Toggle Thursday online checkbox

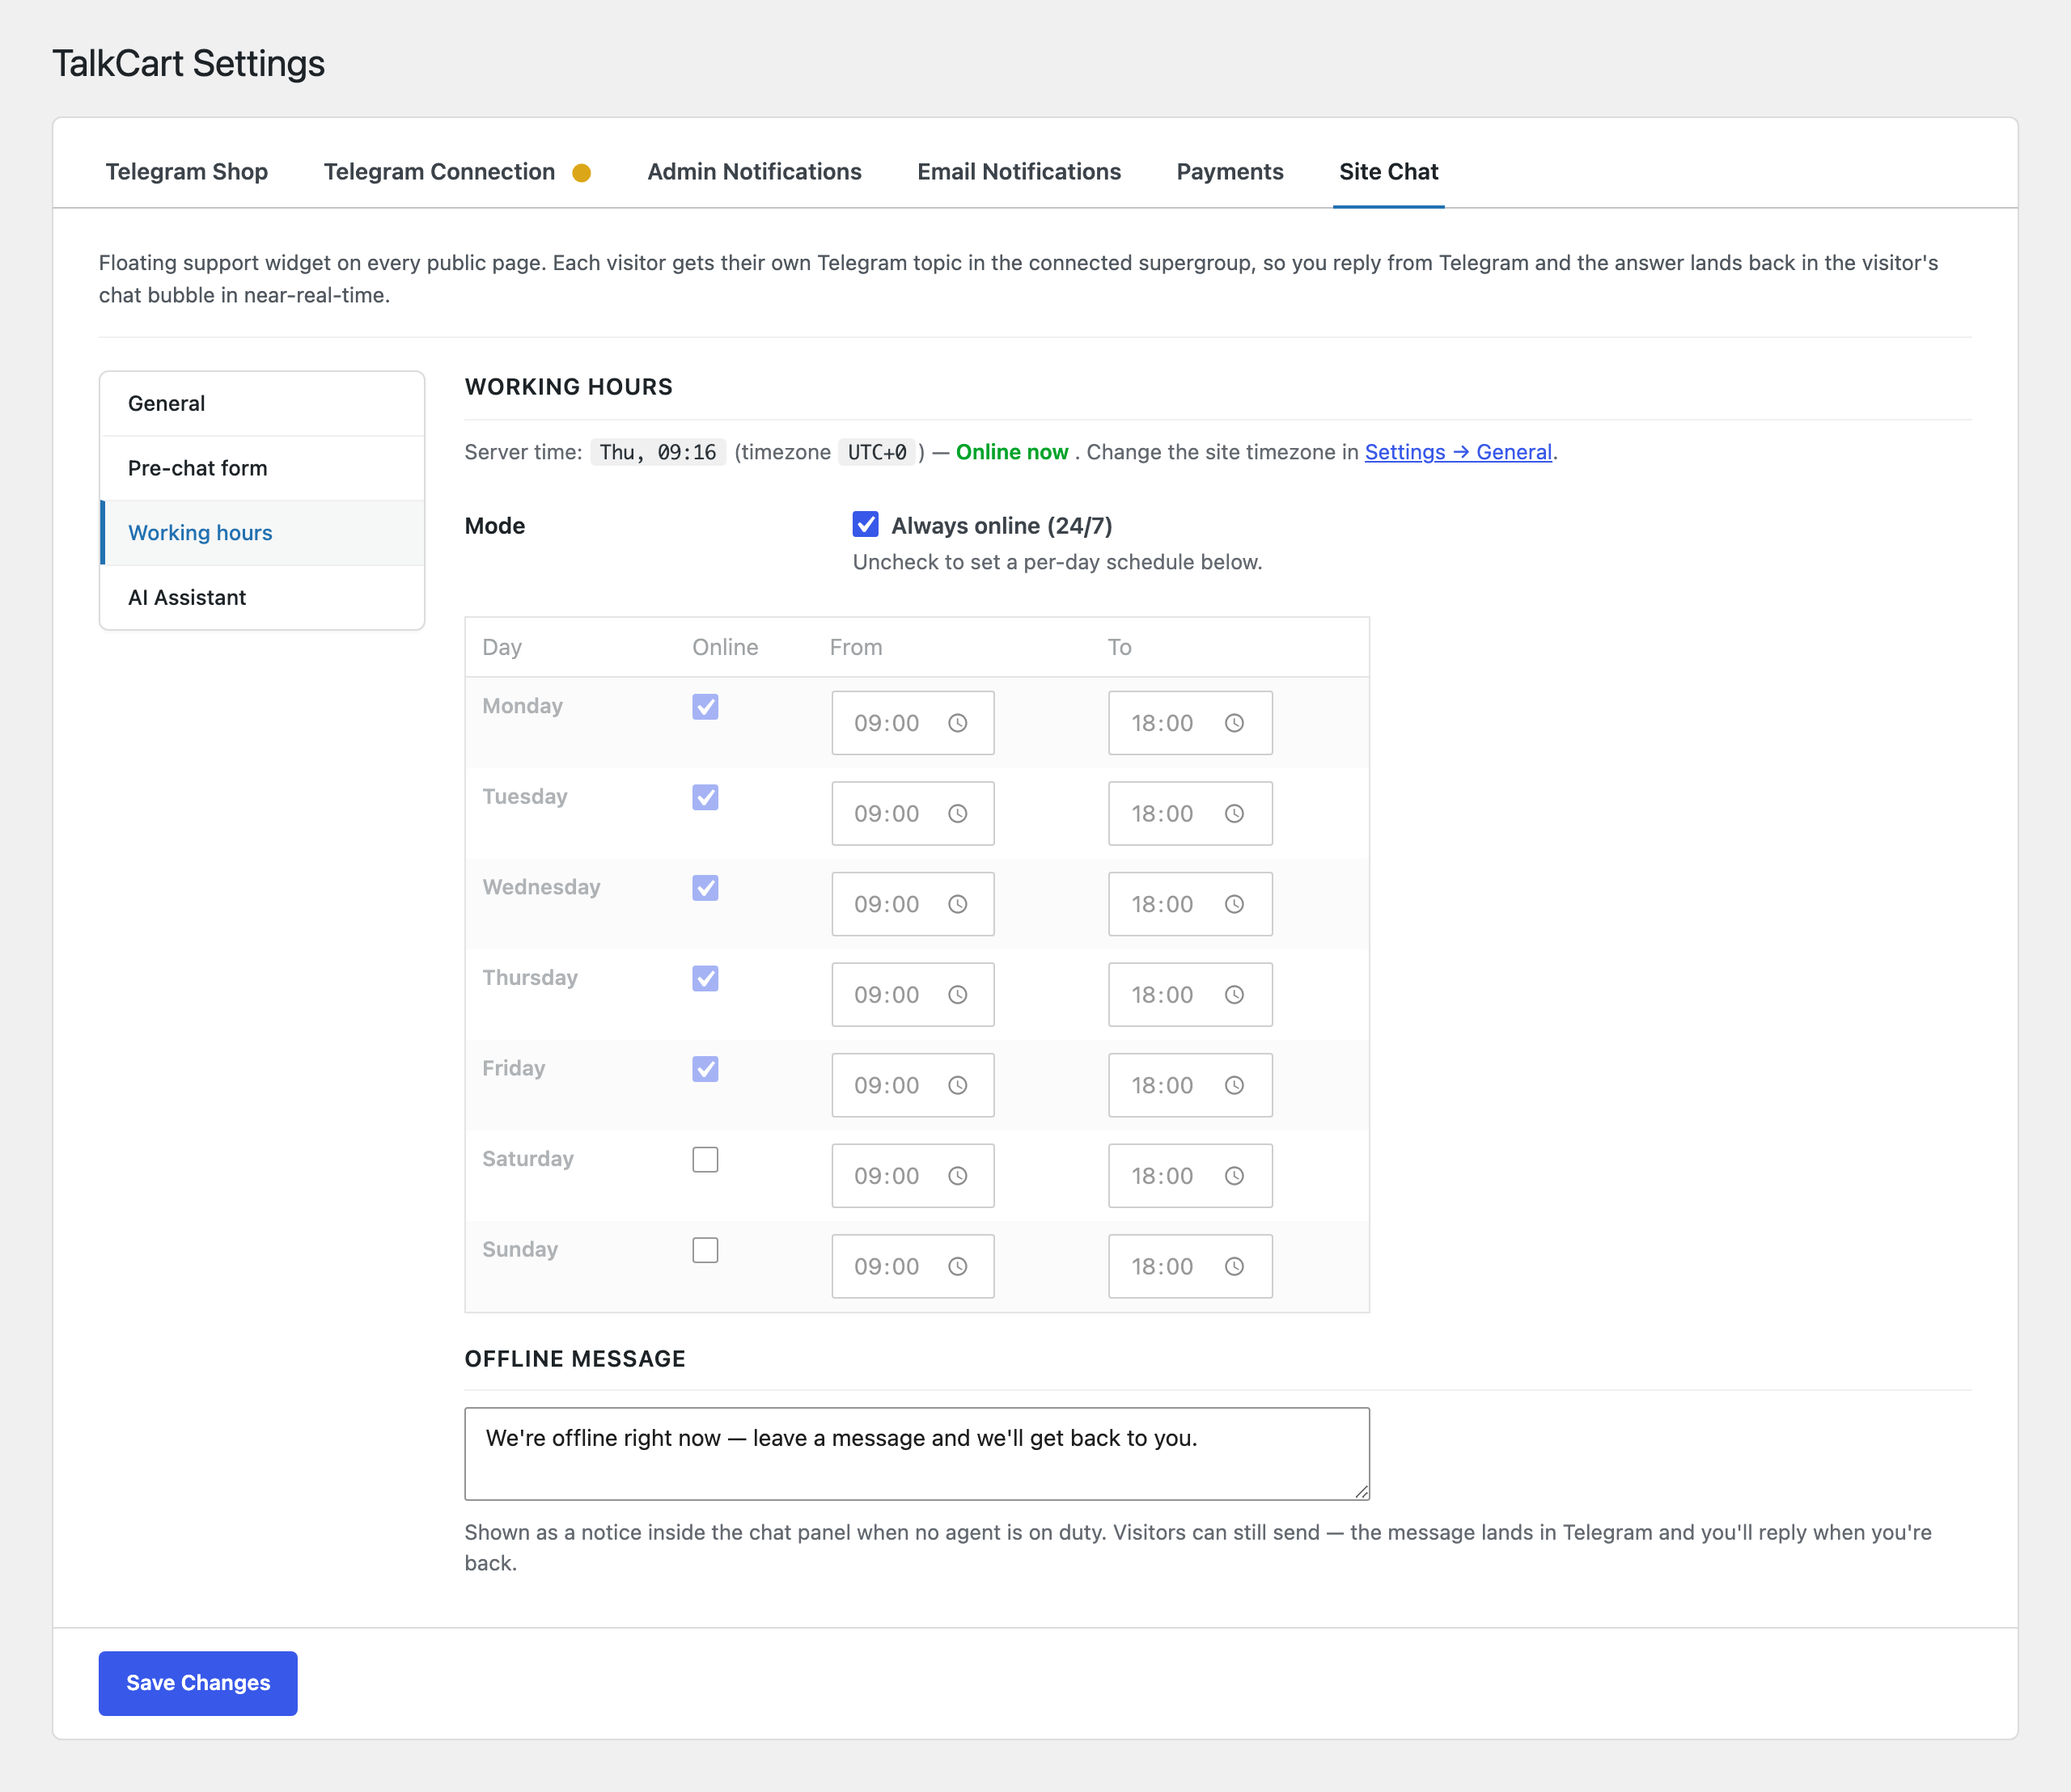click(x=705, y=978)
